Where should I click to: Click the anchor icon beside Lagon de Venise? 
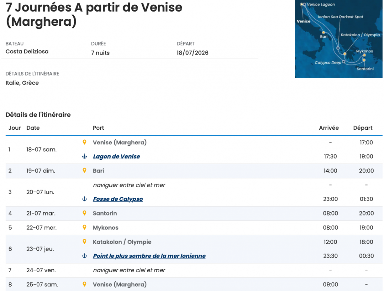click(84, 156)
